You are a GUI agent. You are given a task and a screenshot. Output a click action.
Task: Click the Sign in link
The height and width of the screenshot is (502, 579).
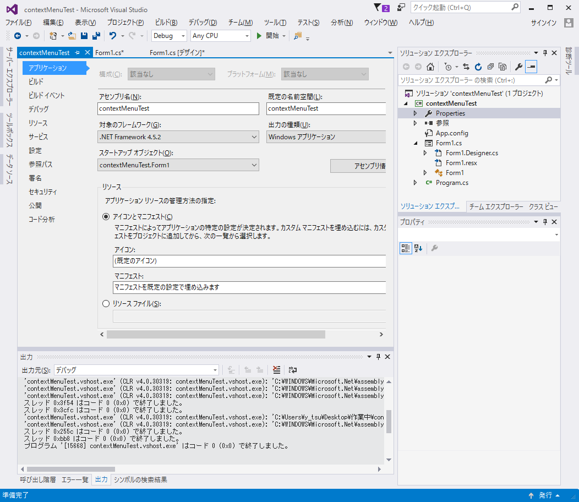544,23
